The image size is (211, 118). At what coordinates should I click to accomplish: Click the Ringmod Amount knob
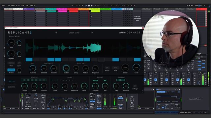(x=126, y=86)
